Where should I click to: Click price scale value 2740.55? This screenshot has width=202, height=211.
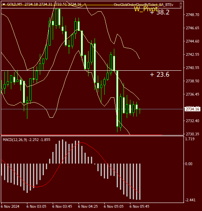pos(192,68)
